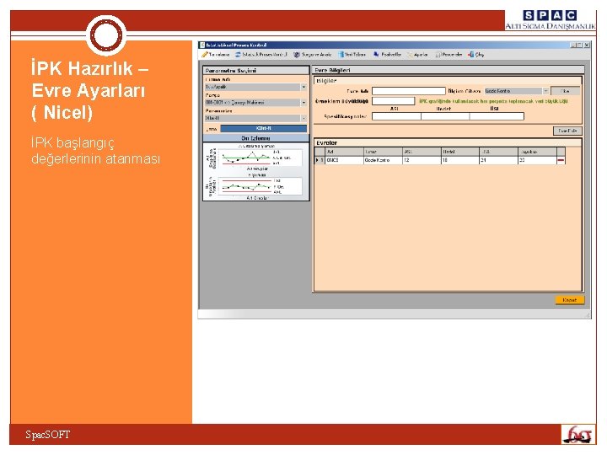Screen dimensions: 607x455
Task: Select row 1 arrow in Evreler table
Action: [x=318, y=160]
